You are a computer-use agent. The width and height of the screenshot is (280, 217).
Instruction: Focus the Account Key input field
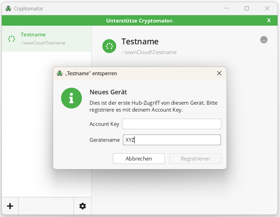[x=172, y=124]
